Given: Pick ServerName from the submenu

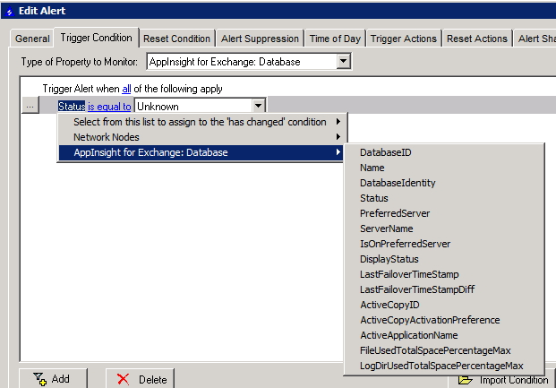Looking at the screenshot, I should (444, 228).
